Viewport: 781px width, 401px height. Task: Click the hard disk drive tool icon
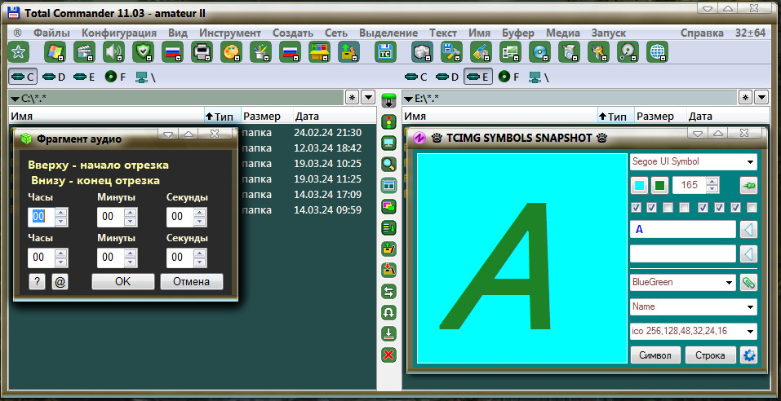point(628,52)
